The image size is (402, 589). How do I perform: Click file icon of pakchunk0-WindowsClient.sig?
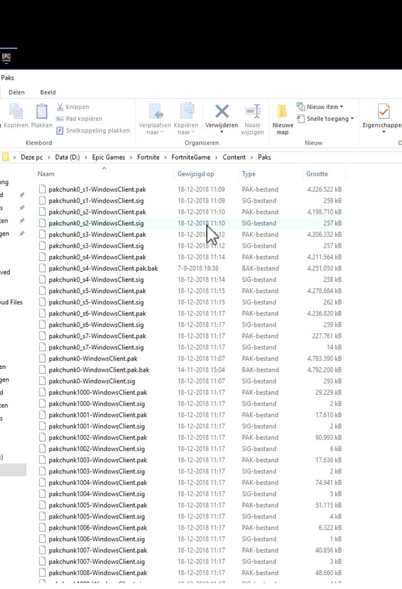point(42,381)
